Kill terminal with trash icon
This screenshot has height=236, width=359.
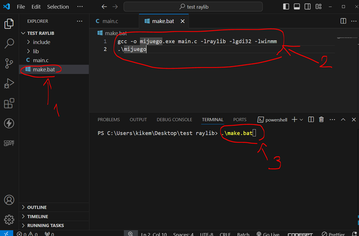click(322, 119)
